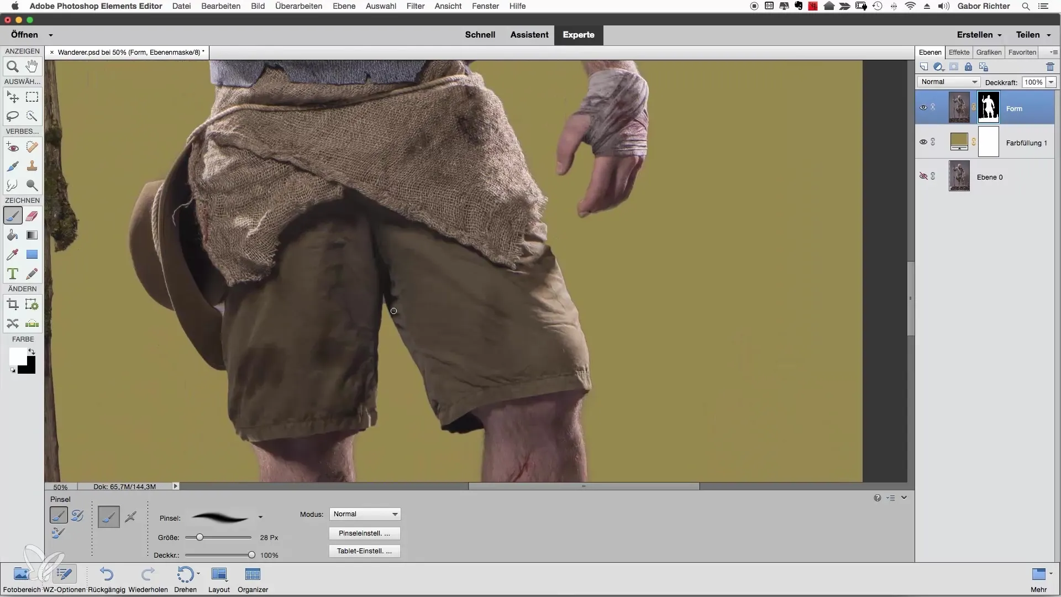Select the Recompose tool
1061x597 pixels.
(32, 305)
